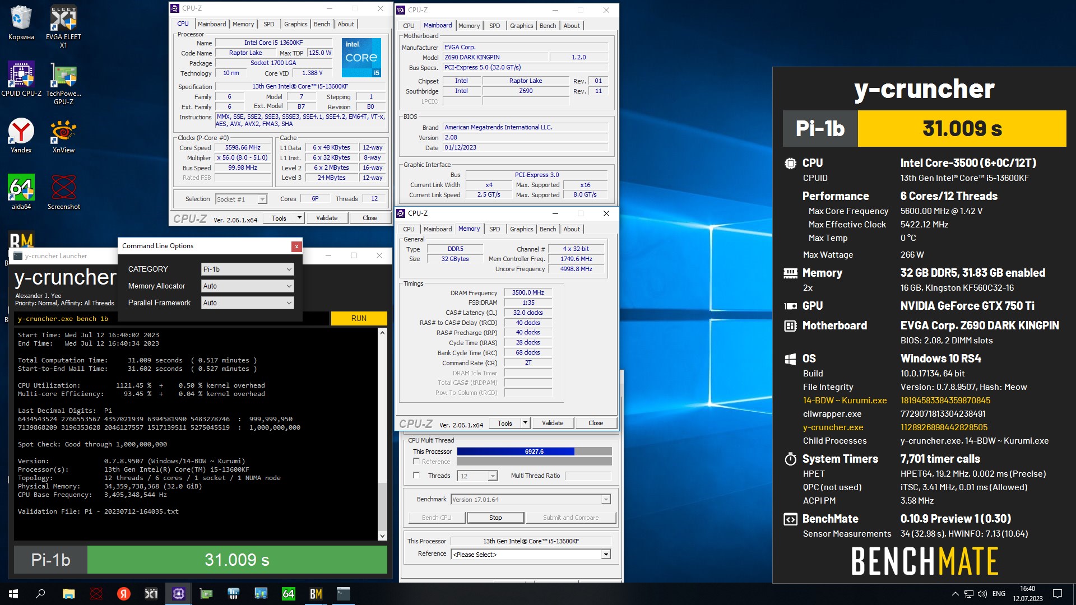Screen dimensions: 1076x605
Task: Open the EVGA ELEET X1 desktop icon
Action: [x=63, y=26]
